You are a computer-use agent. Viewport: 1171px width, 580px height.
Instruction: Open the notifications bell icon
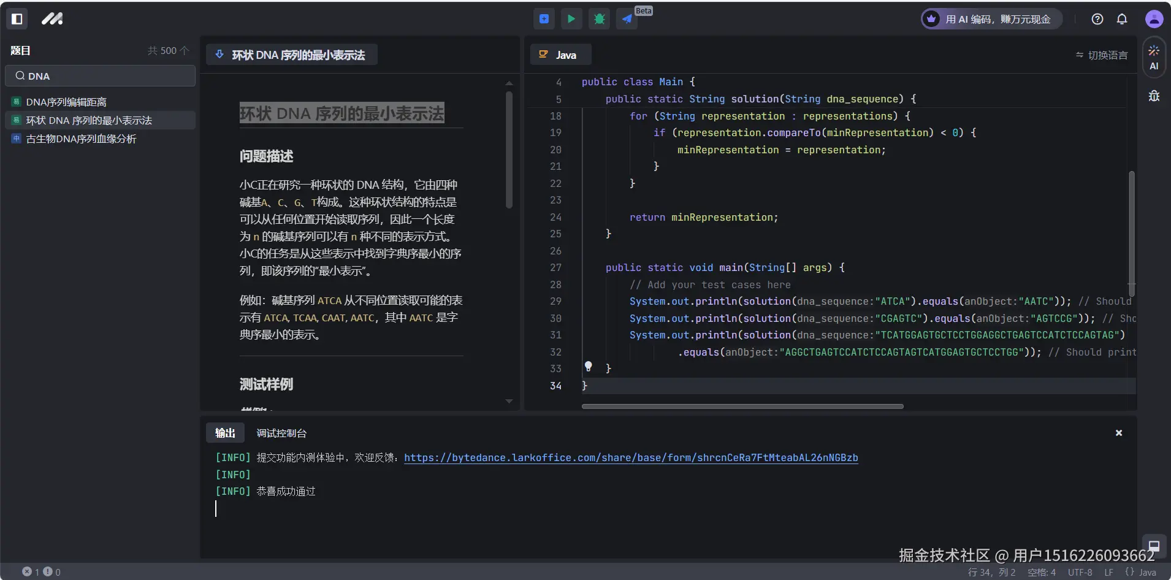coord(1122,19)
